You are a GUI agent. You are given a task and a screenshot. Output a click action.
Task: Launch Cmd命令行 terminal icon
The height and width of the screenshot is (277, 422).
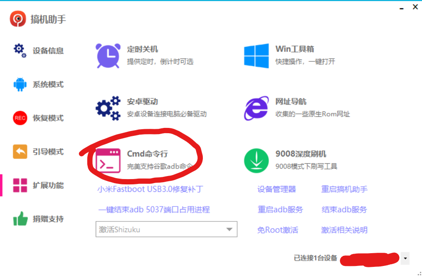pos(108,160)
